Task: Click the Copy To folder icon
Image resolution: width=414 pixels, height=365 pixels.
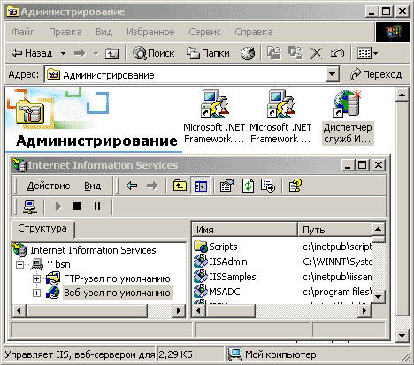Action: coord(295,53)
